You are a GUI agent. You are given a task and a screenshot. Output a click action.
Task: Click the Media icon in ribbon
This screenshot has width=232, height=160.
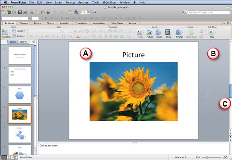(x=168, y=33)
